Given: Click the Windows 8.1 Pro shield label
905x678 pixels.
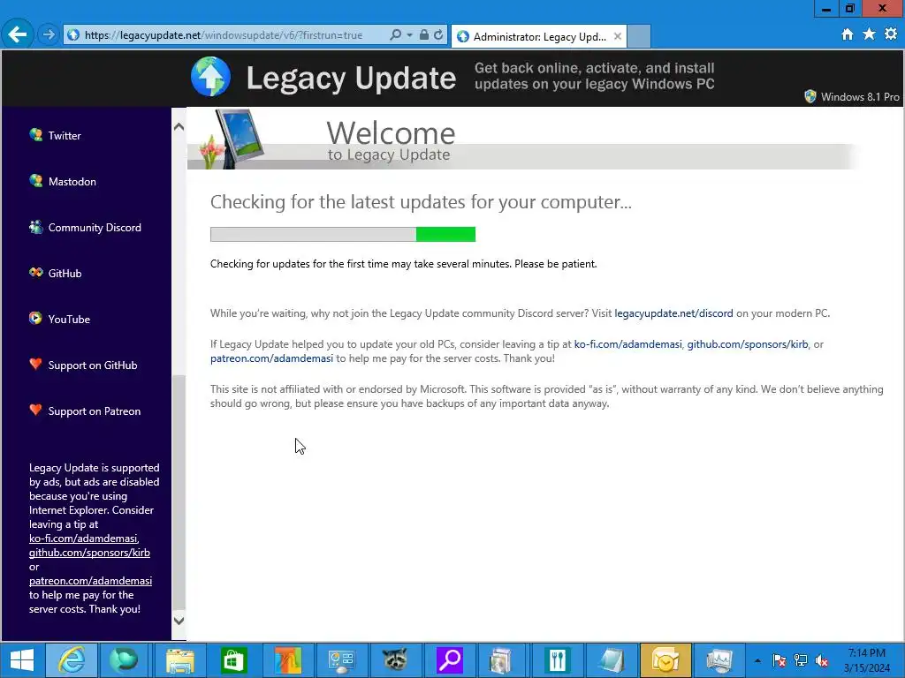Looking at the screenshot, I should (x=852, y=96).
